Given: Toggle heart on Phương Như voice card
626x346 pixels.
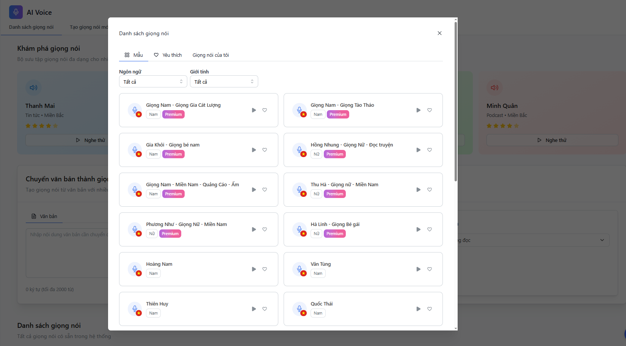Looking at the screenshot, I should (x=265, y=229).
